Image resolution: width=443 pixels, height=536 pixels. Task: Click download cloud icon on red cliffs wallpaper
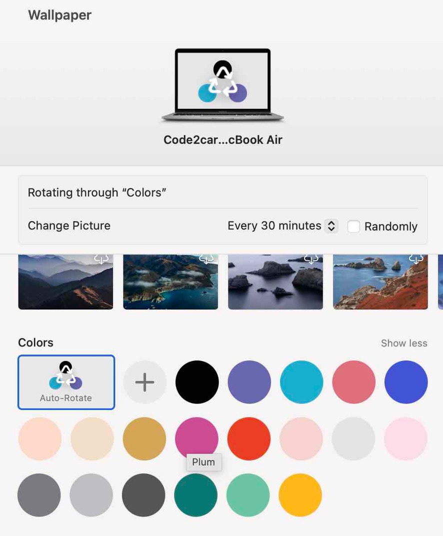(416, 259)
